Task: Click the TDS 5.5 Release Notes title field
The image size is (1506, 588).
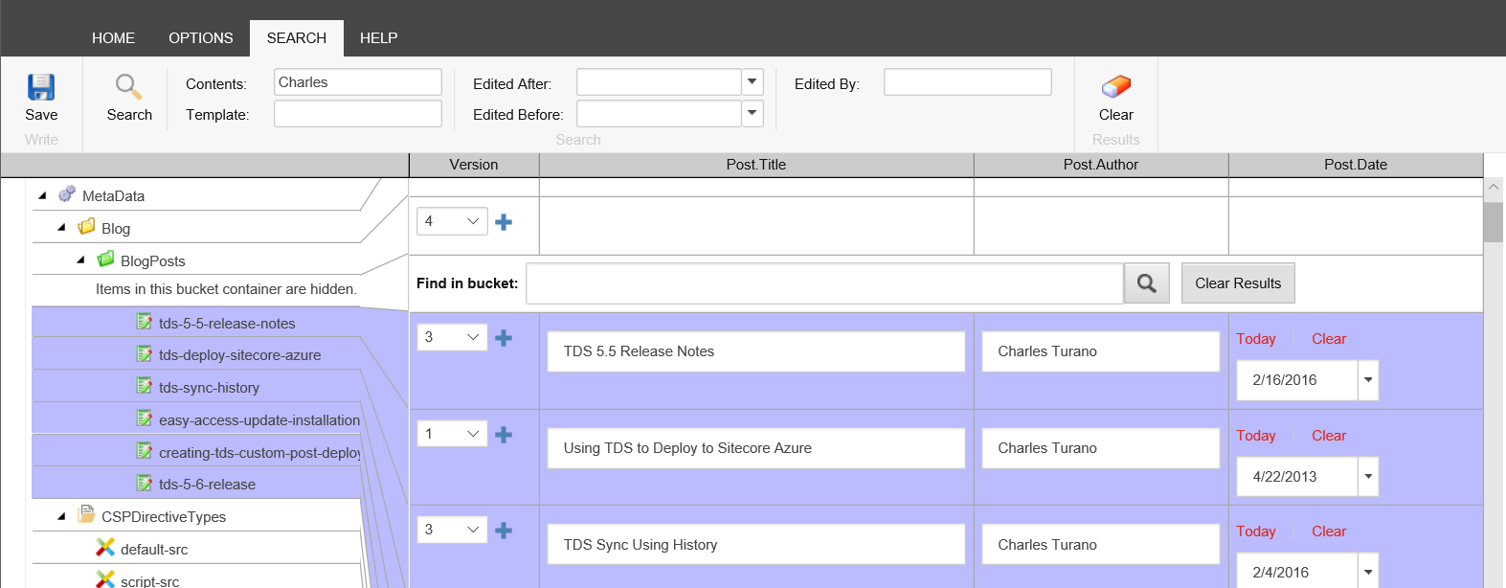Action: coord(756,351)
